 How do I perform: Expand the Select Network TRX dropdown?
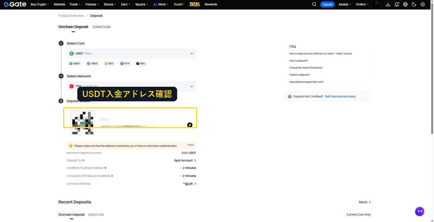131,86
